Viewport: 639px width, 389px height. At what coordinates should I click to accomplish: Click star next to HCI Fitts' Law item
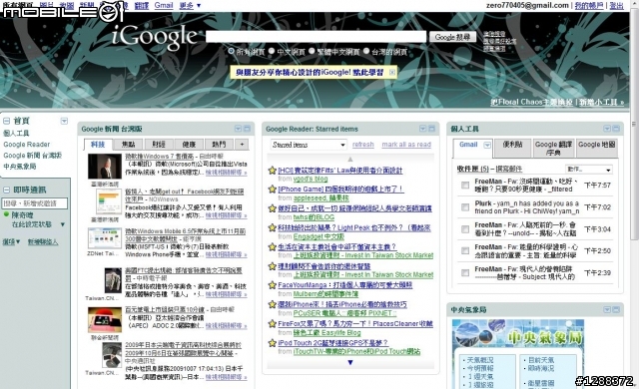coord(273,171)
